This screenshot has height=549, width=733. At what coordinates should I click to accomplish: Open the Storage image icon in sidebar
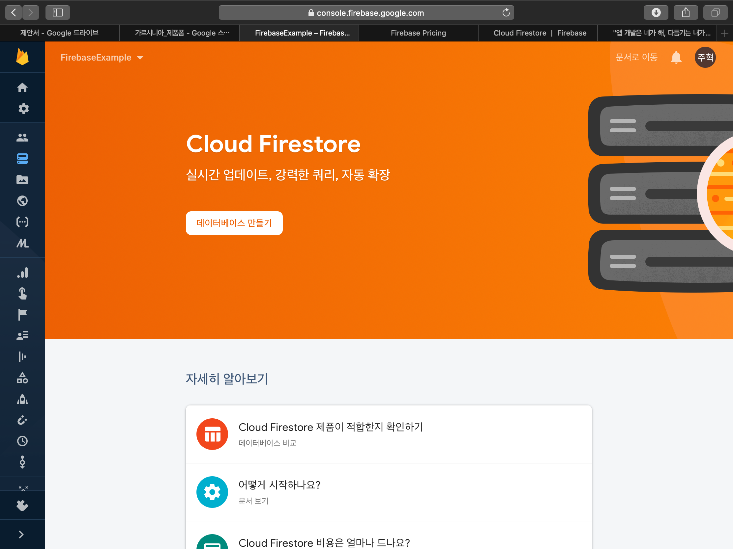(x=22, y=180)
